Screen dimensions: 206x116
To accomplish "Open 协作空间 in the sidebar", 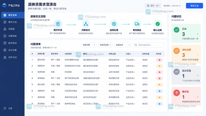I will (13, 57).
